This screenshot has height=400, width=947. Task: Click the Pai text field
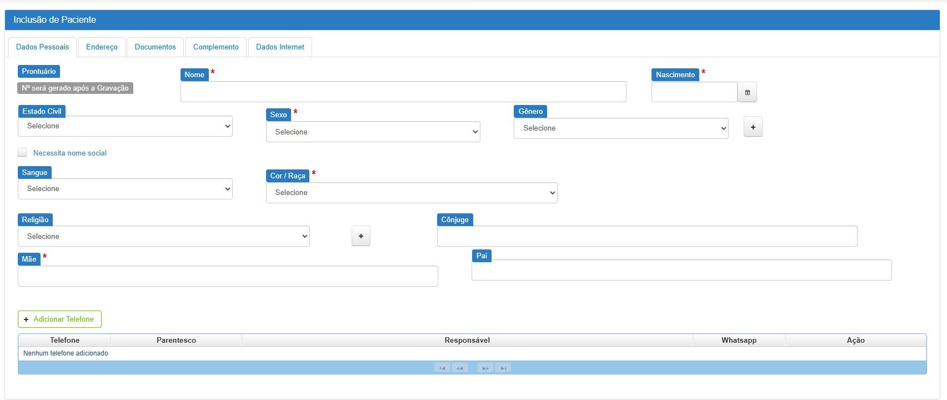click(682, 270)
